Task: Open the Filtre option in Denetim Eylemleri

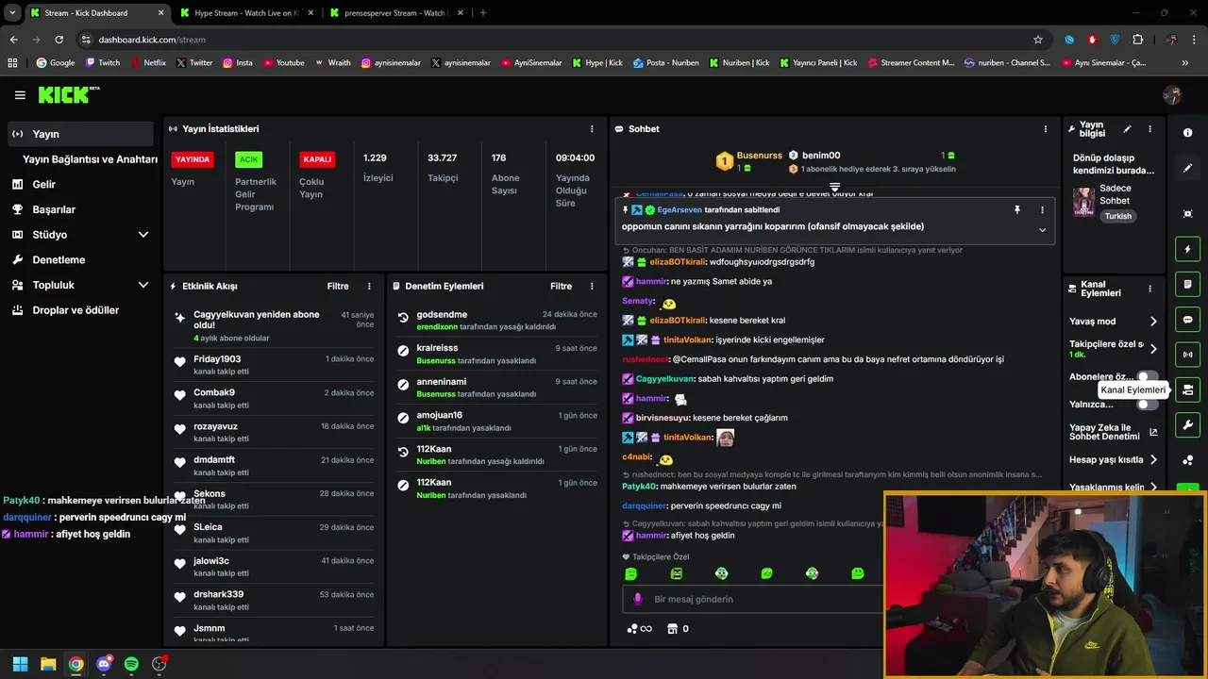Action: tap(561, 286)
